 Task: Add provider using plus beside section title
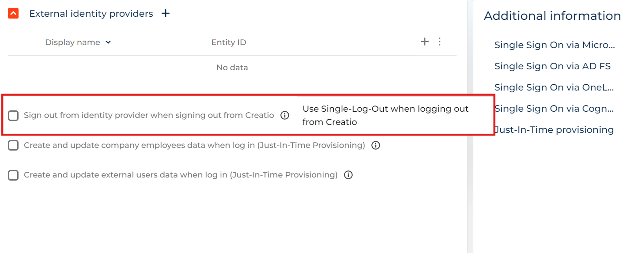point(166,14)
